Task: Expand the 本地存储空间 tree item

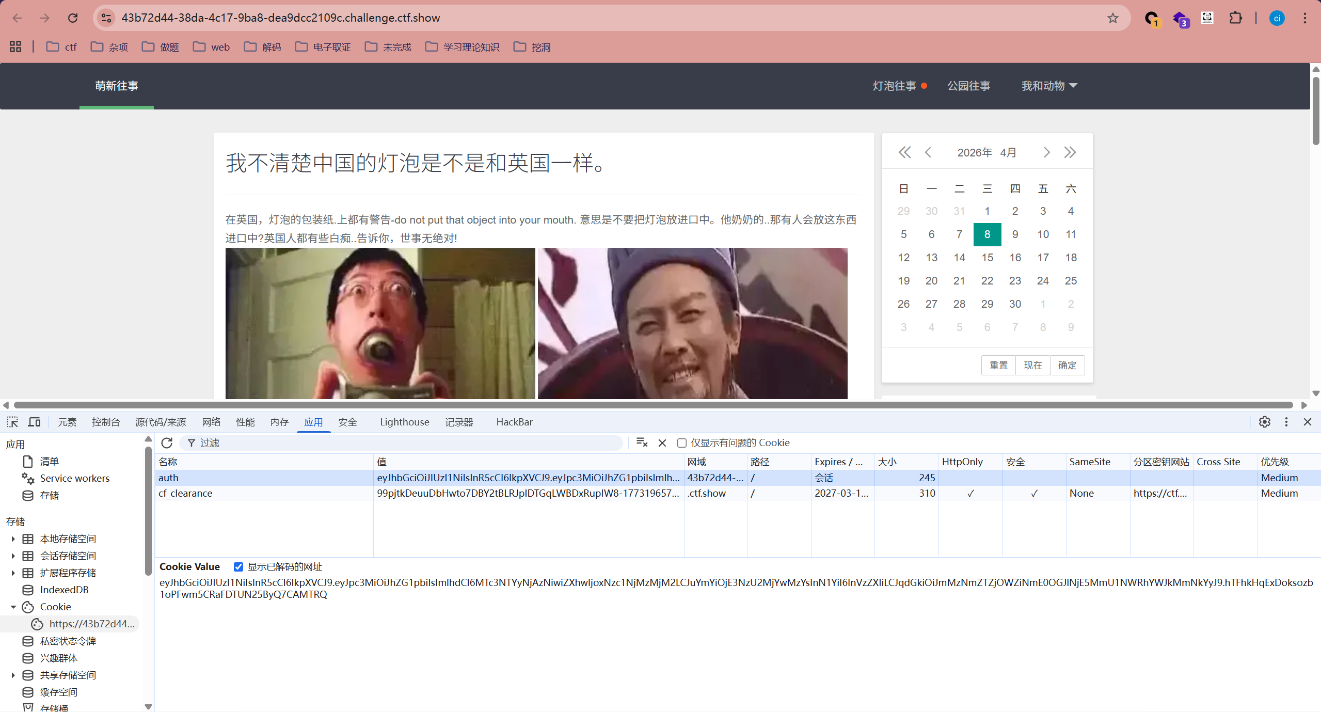Action: (13, 539)
